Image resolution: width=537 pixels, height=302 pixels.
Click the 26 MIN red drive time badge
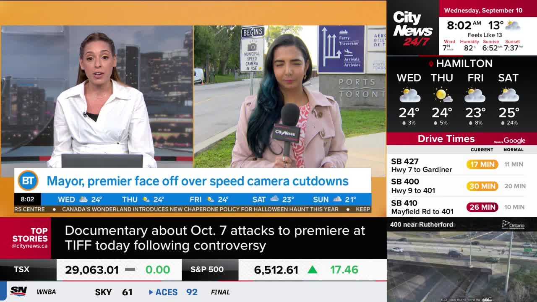pyautogui.click(x=482, y=207)
